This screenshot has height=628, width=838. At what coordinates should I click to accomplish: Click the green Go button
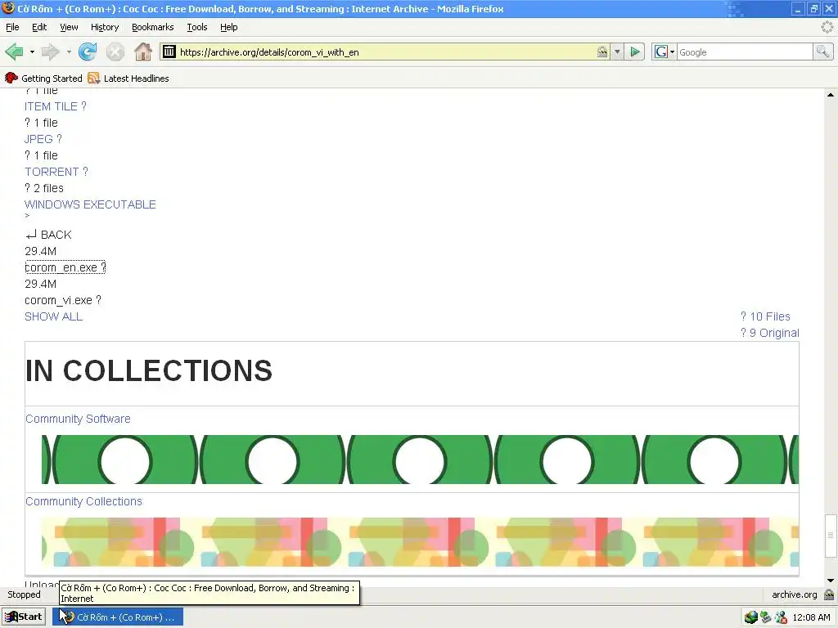[635, 52]
